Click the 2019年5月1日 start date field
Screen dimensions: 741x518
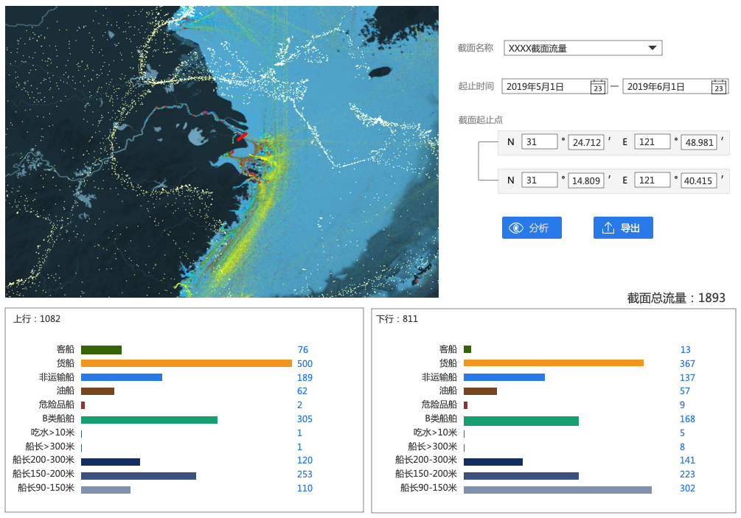point(546,87)
